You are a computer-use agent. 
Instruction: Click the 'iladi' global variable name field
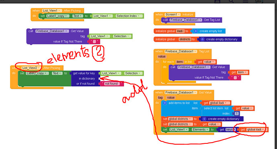pos(180,31)
